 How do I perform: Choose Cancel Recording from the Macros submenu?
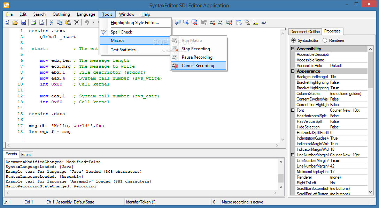click(x=198, y=66)
